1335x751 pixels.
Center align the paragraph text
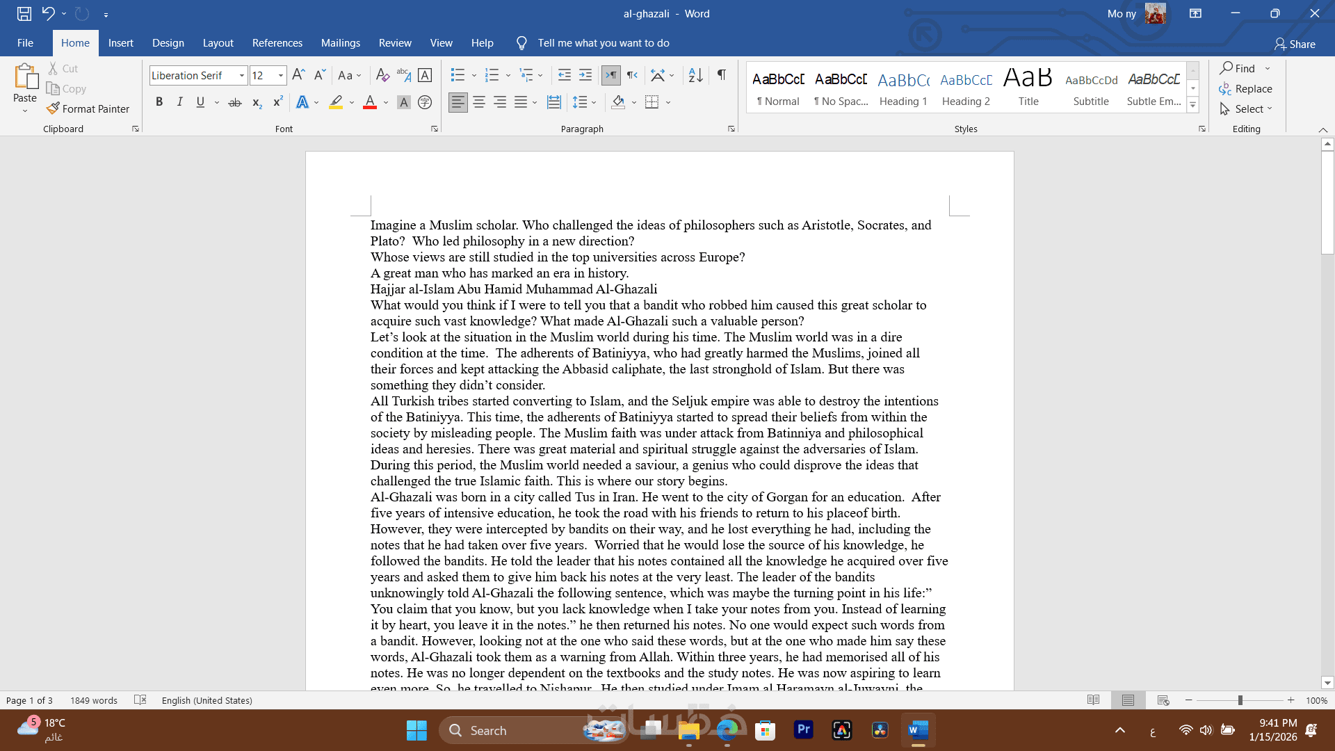pos(479,102)
